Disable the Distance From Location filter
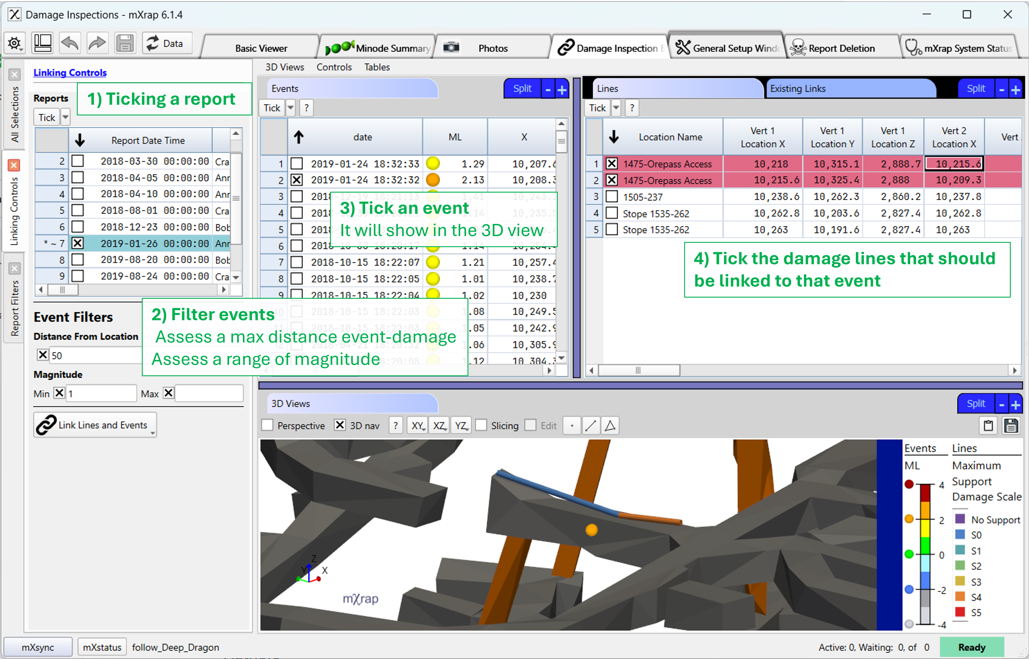Image resolution: width=1029 pixels, height=659 pixels. [x=42, y=355]
